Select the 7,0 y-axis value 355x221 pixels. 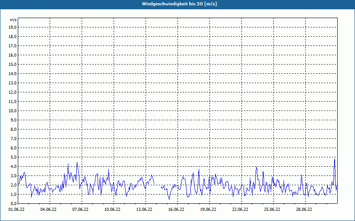13,139
